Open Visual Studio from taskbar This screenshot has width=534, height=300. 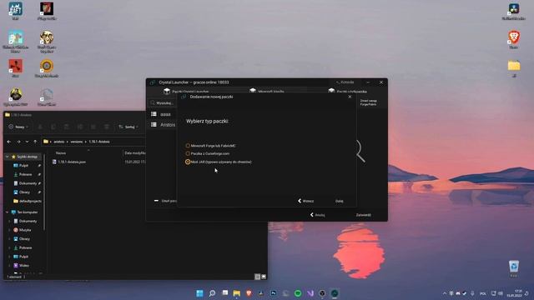(310, 293)
